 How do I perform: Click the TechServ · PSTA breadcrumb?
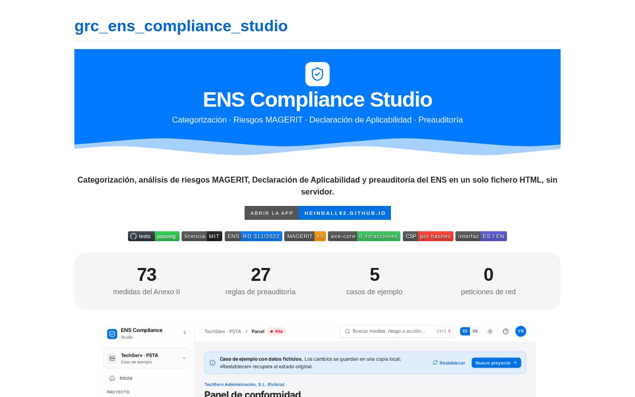223,331
